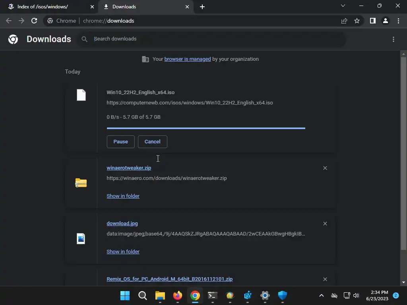The width and height of the screenshot is (407, 305).
Task: Pause the Win10 ISO download
Action: [x=121, y=142]
